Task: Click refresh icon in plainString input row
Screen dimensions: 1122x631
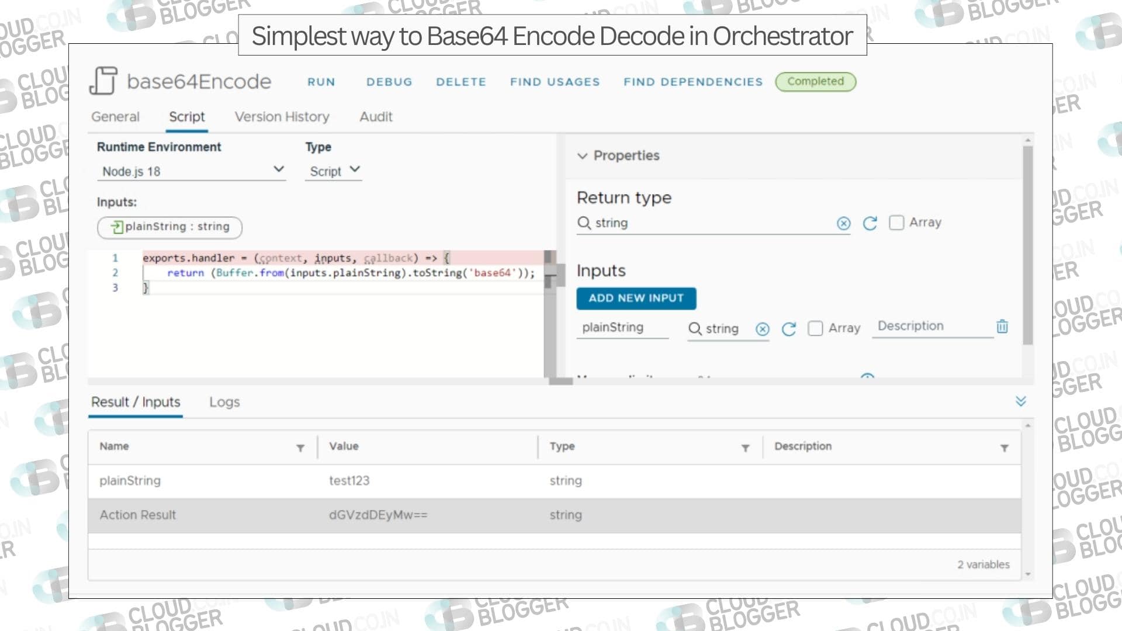Action: tap(789, 329)
